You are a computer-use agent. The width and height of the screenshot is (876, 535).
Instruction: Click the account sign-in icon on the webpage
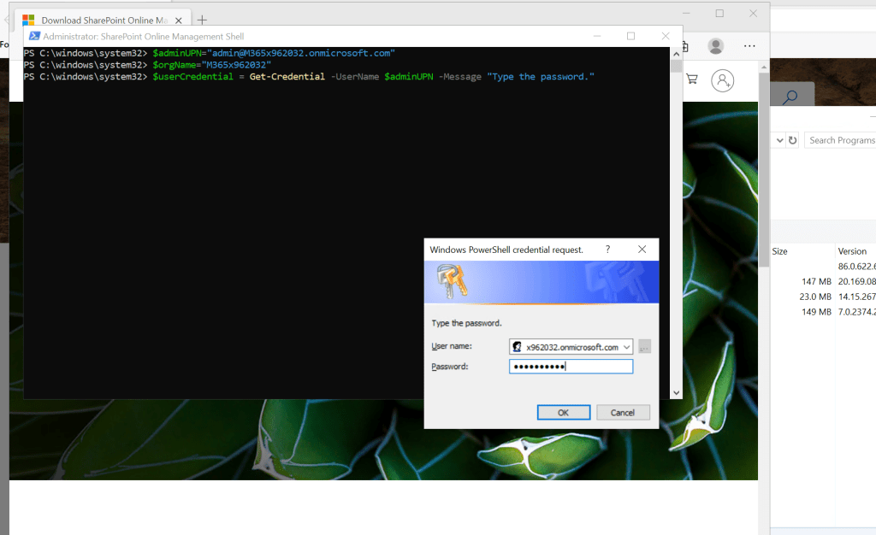tap(723, 80)
